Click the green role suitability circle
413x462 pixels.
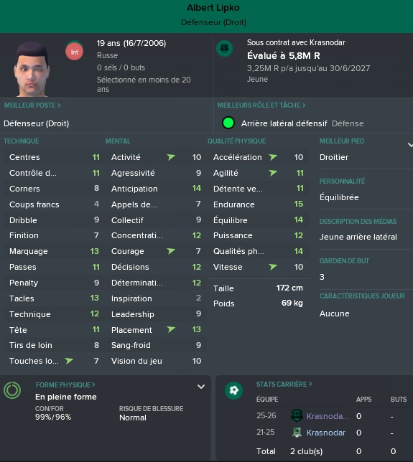[x=228, y=123]
